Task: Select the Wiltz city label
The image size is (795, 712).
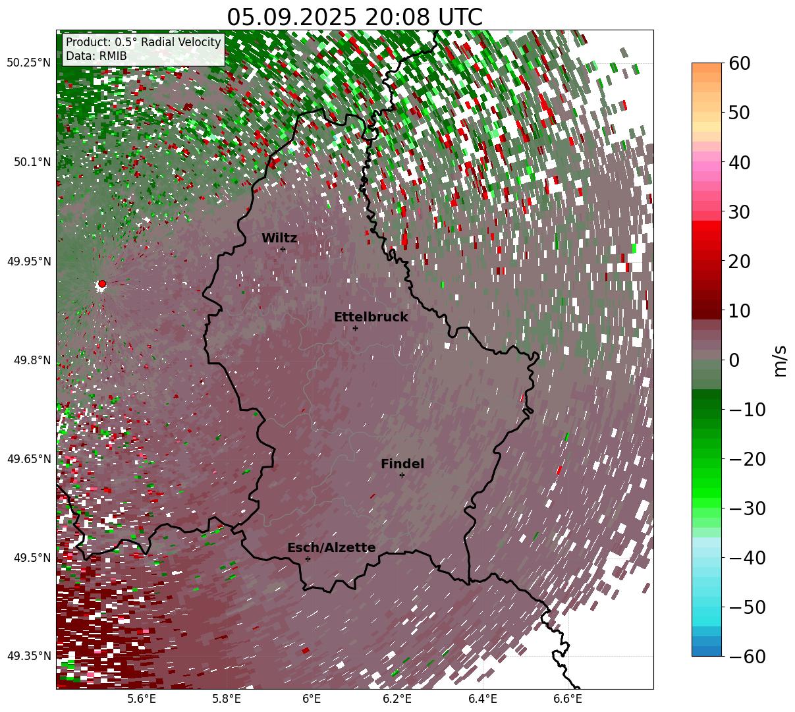Action: click(279, 238)
